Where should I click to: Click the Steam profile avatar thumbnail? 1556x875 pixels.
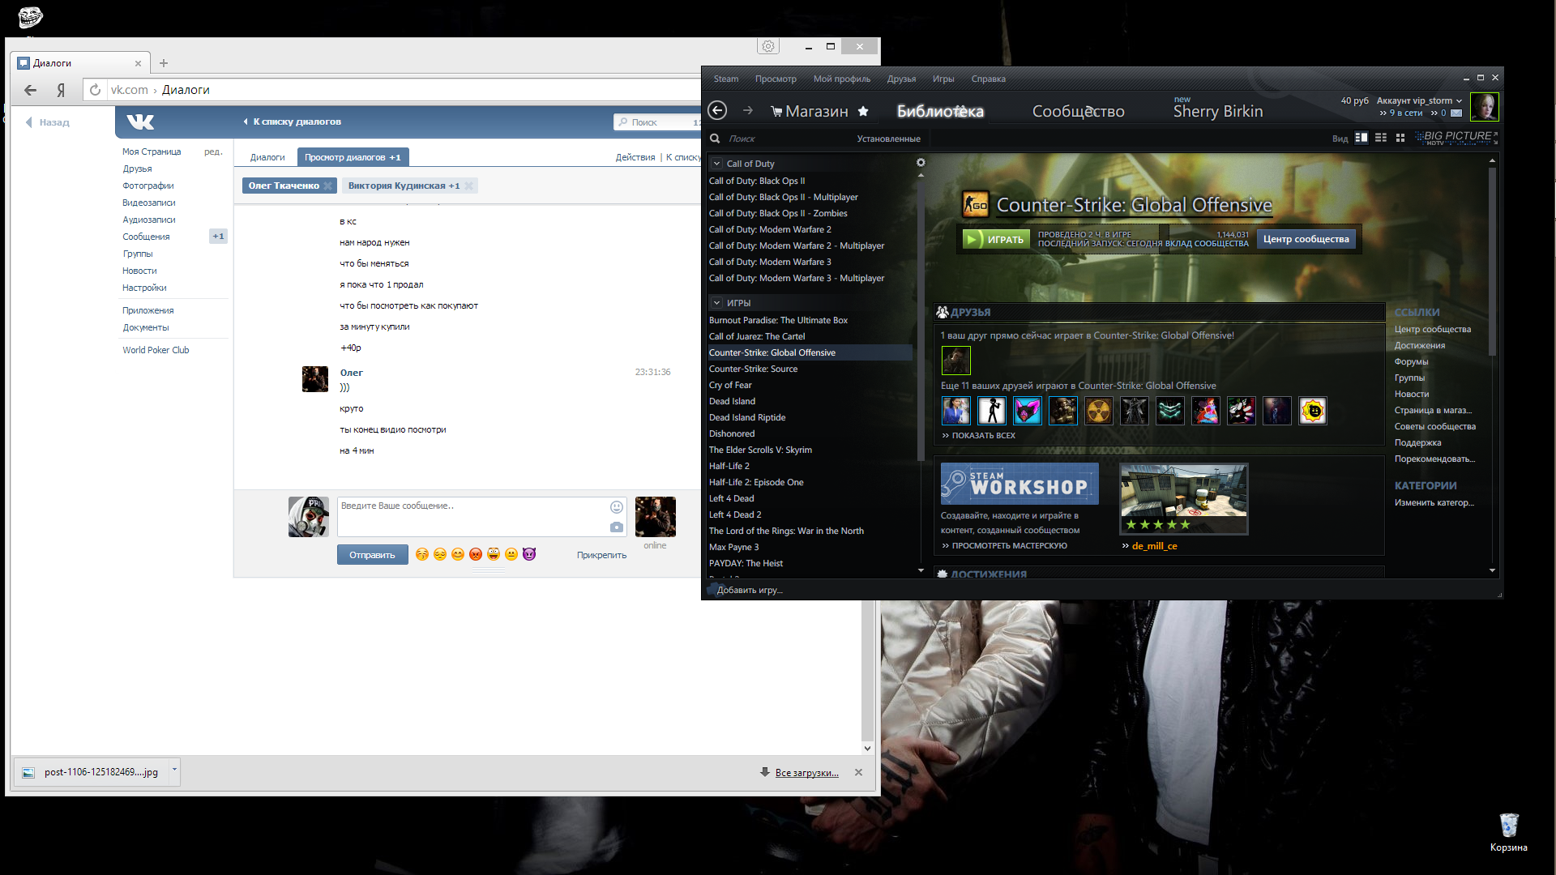tap(1485, 107)
